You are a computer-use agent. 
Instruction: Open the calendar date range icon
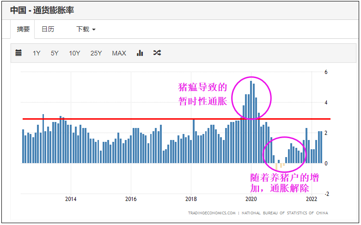point(18,53)
